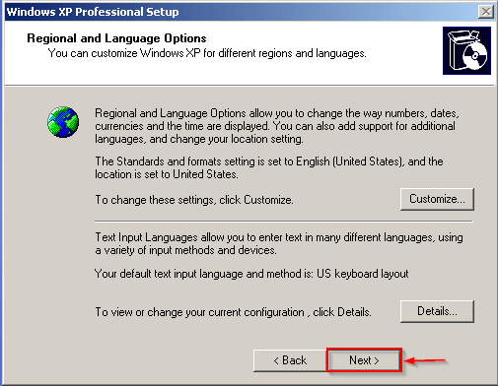Click 'Text Input Languages allow you' paragraph
Viewport: 498px width, 386px height.
click(x=279, y=243)
